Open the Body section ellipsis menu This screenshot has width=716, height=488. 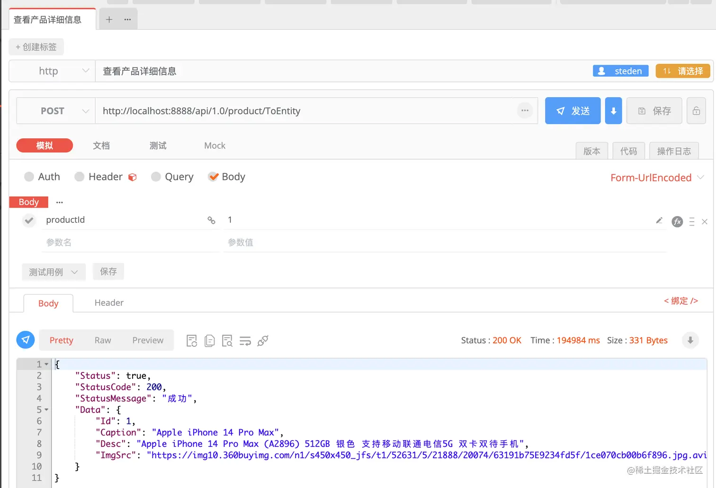point(60,202)
